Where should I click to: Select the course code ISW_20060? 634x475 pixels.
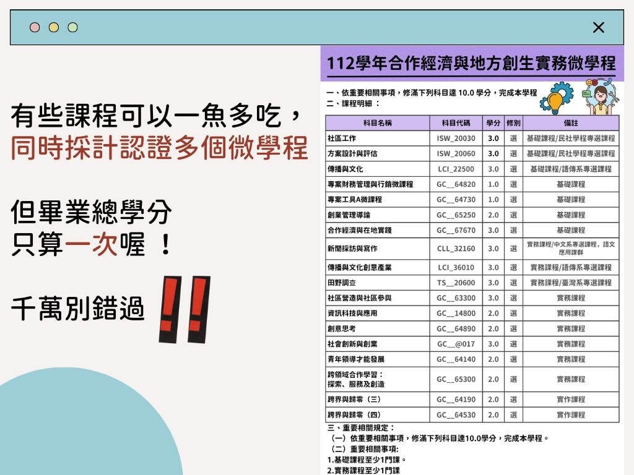pyautogui.click(x=456, y=154)
